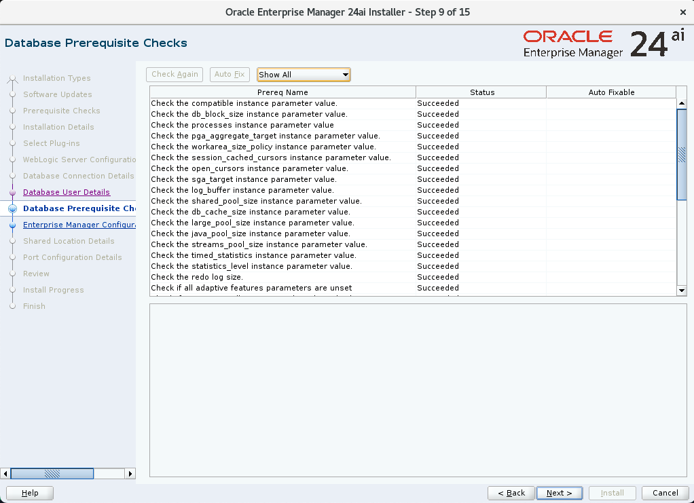The width and height of the screenshot is (694, 503).
Task: Select the session_cached_cursors check row
Action: (413, 157)
